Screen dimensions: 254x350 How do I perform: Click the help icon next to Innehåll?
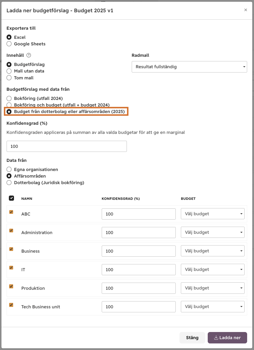29,55
